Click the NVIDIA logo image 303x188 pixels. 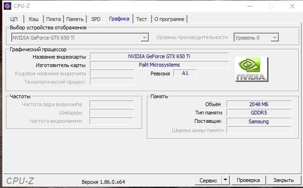252,69
